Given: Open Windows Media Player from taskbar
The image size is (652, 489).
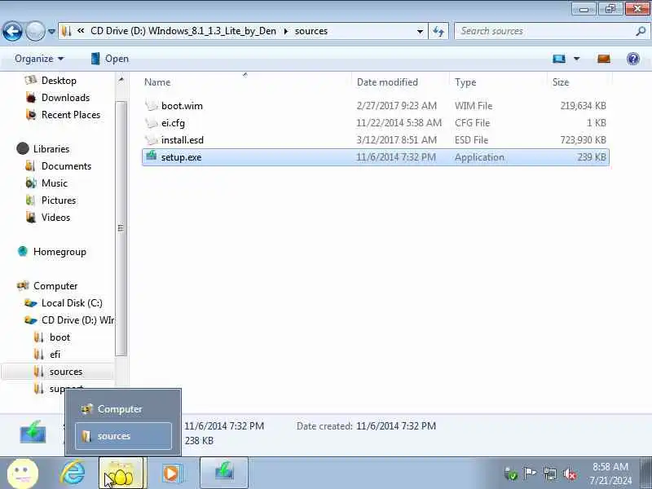Looking at the screenshot, I should (171, 474).
